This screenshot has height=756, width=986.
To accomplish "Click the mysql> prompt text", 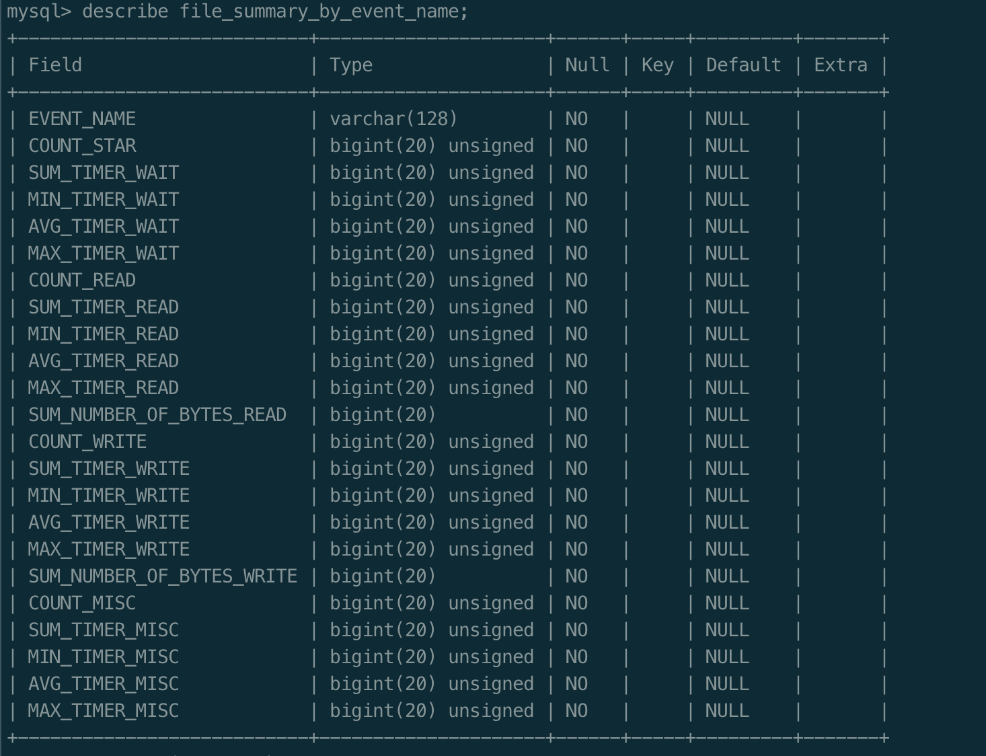I will click(x=38, y=11).
